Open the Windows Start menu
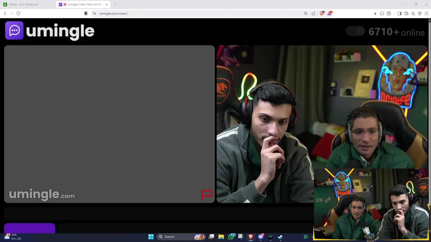Image resolution: width=431 pixels, height=242 pixels. (x=151, y=237)
